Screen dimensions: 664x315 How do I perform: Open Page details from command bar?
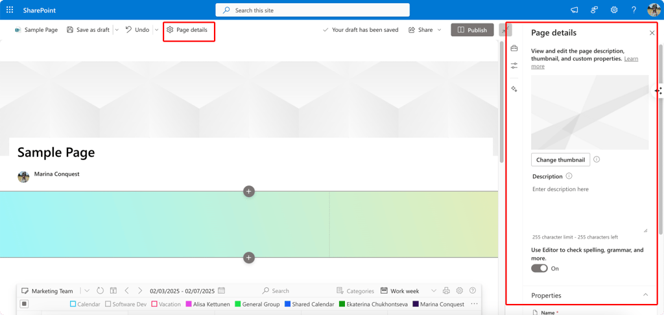tap(187, 30)
